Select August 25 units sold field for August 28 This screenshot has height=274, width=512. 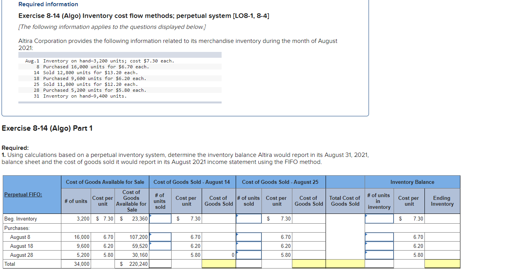click(249, 255)
